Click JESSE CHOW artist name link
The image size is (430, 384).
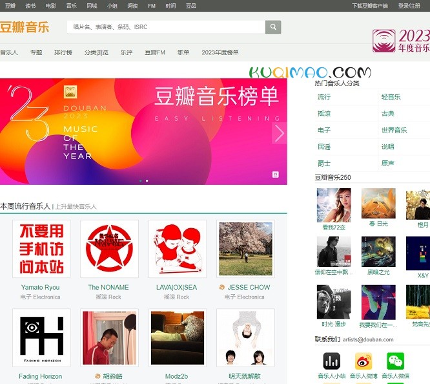pos(249,287)
